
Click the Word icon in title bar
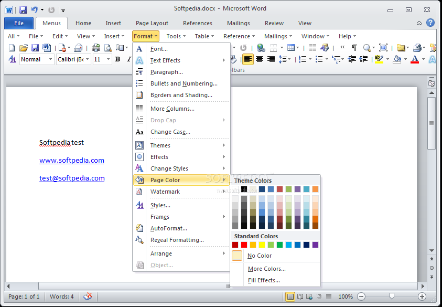pos(9,10)
